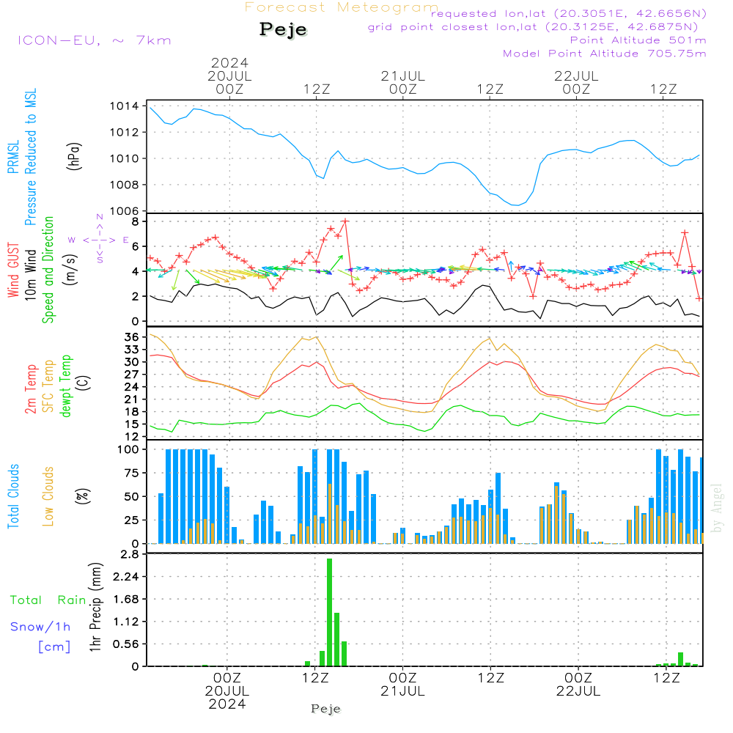
Task: Click the tallest green rain bar
Action: click(330, 612)
